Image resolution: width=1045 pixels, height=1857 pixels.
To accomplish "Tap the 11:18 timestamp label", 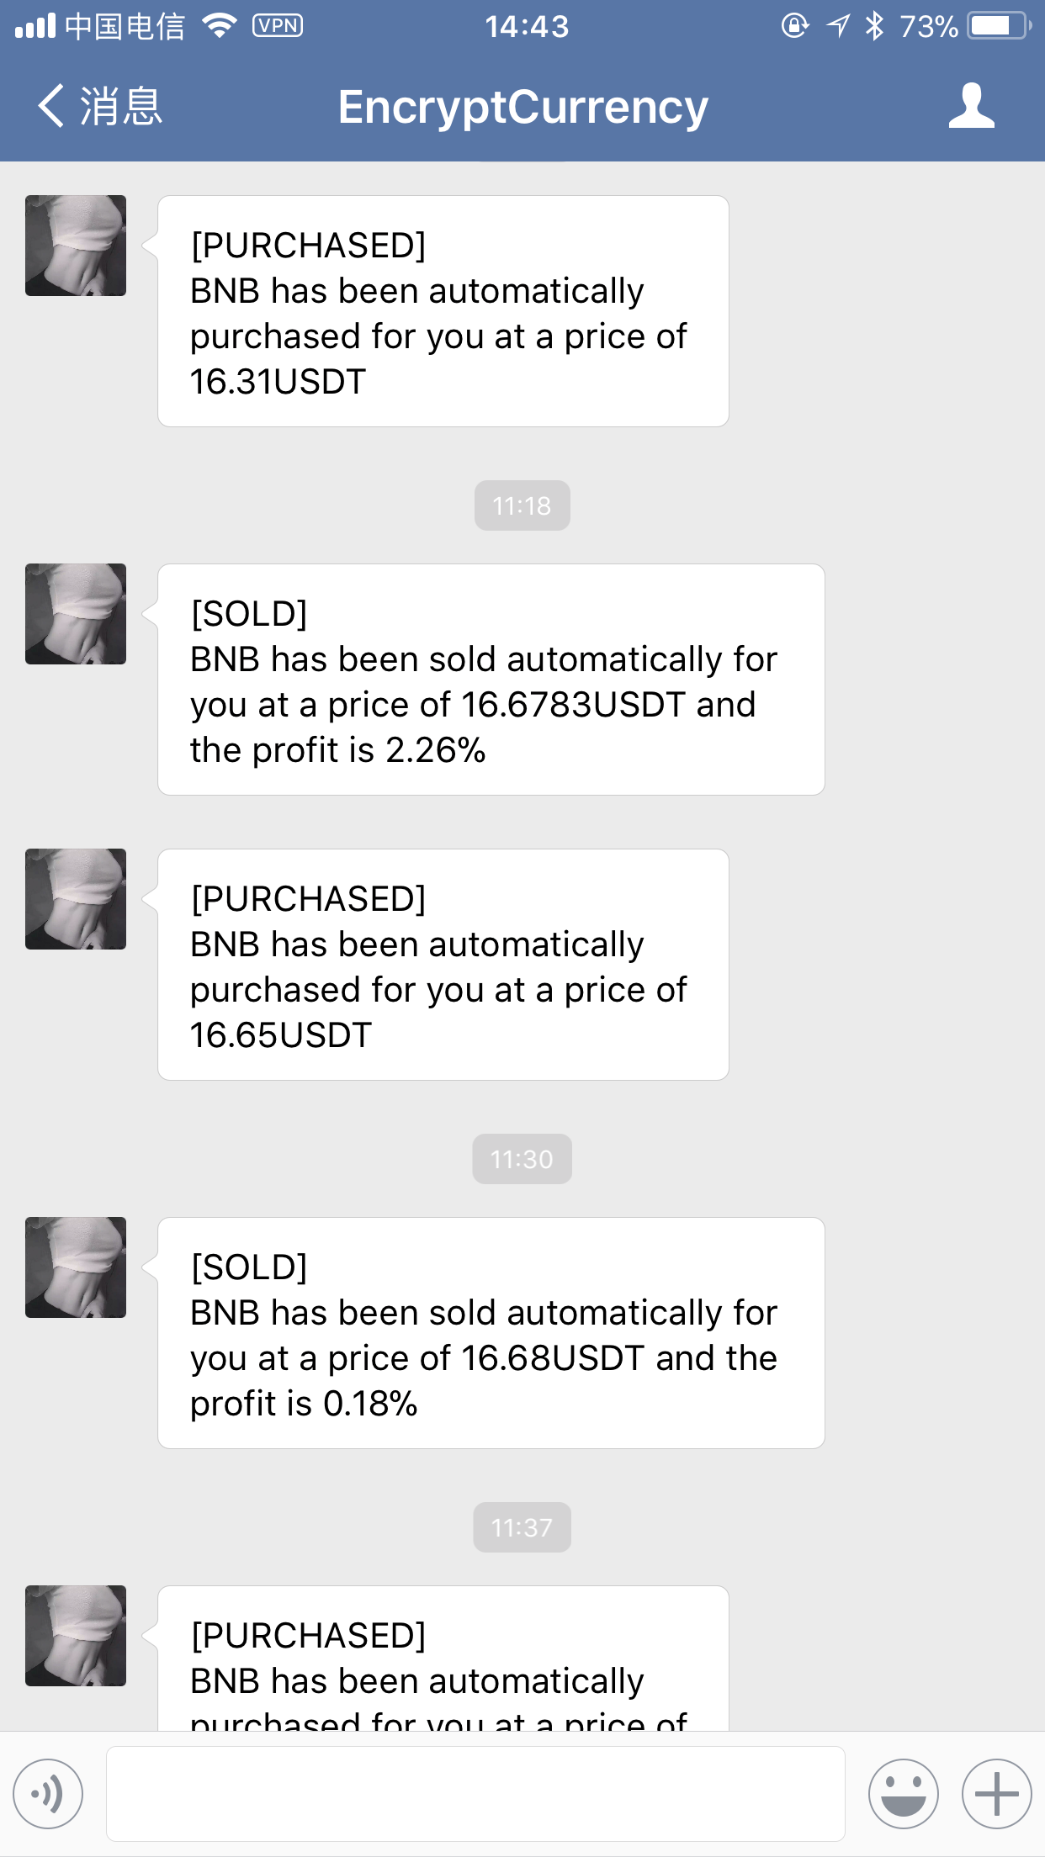I will [522, 505].
